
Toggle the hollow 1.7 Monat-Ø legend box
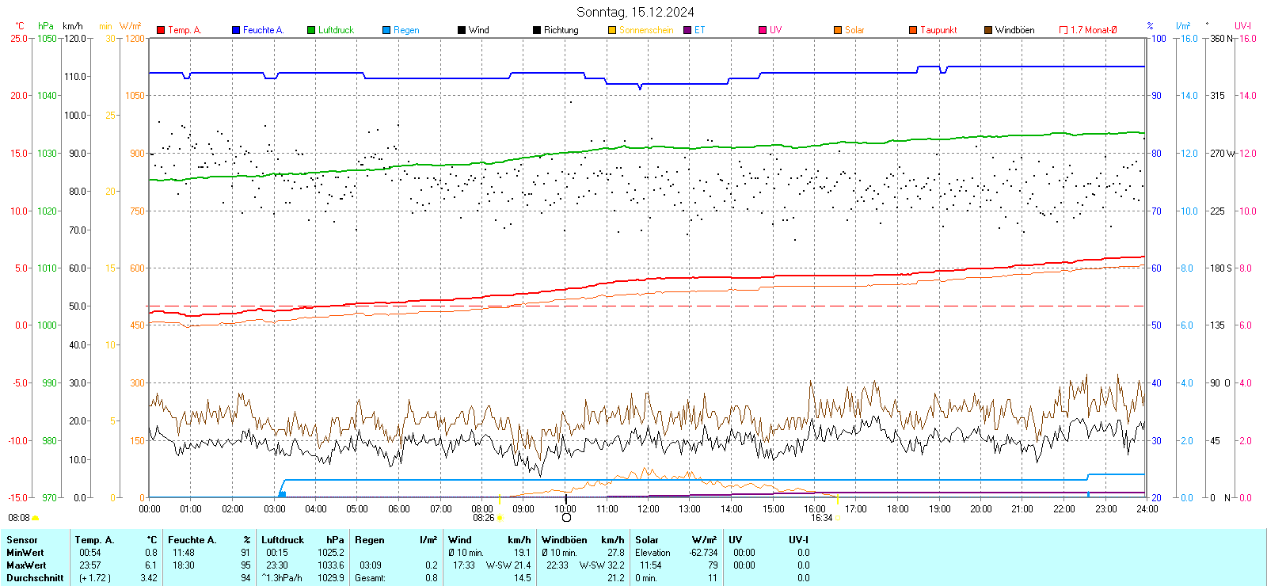tap(1063, 30)
